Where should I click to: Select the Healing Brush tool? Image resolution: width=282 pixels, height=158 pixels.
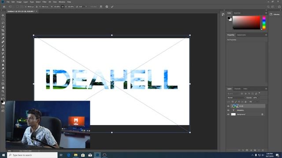(x=3, y=42)
